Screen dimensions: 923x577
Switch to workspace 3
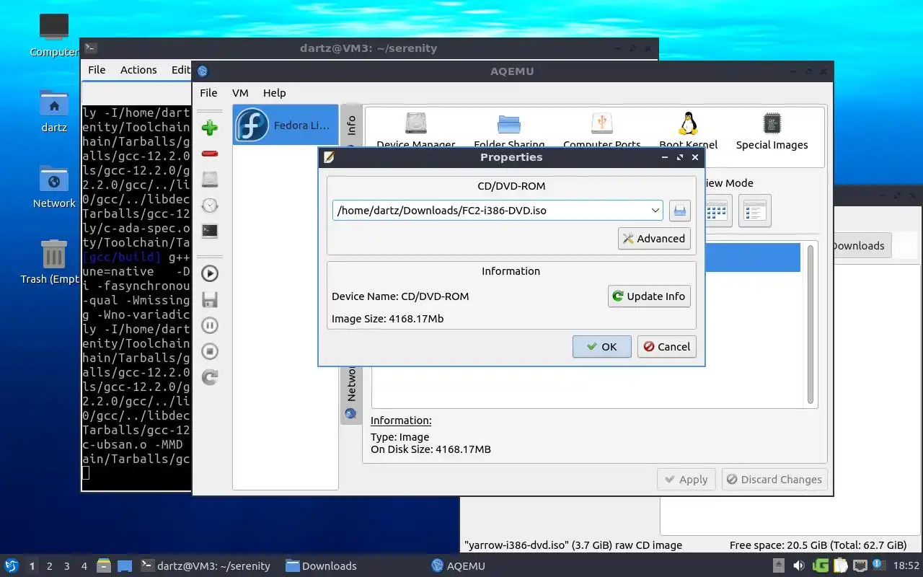click(67, 566)
